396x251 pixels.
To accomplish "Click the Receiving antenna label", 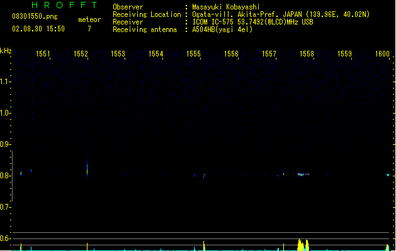I will [145, 29].
